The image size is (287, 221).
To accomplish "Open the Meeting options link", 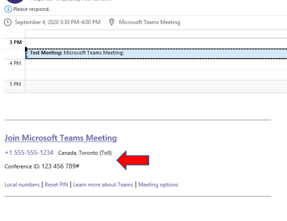I will (x=158, y=185).
